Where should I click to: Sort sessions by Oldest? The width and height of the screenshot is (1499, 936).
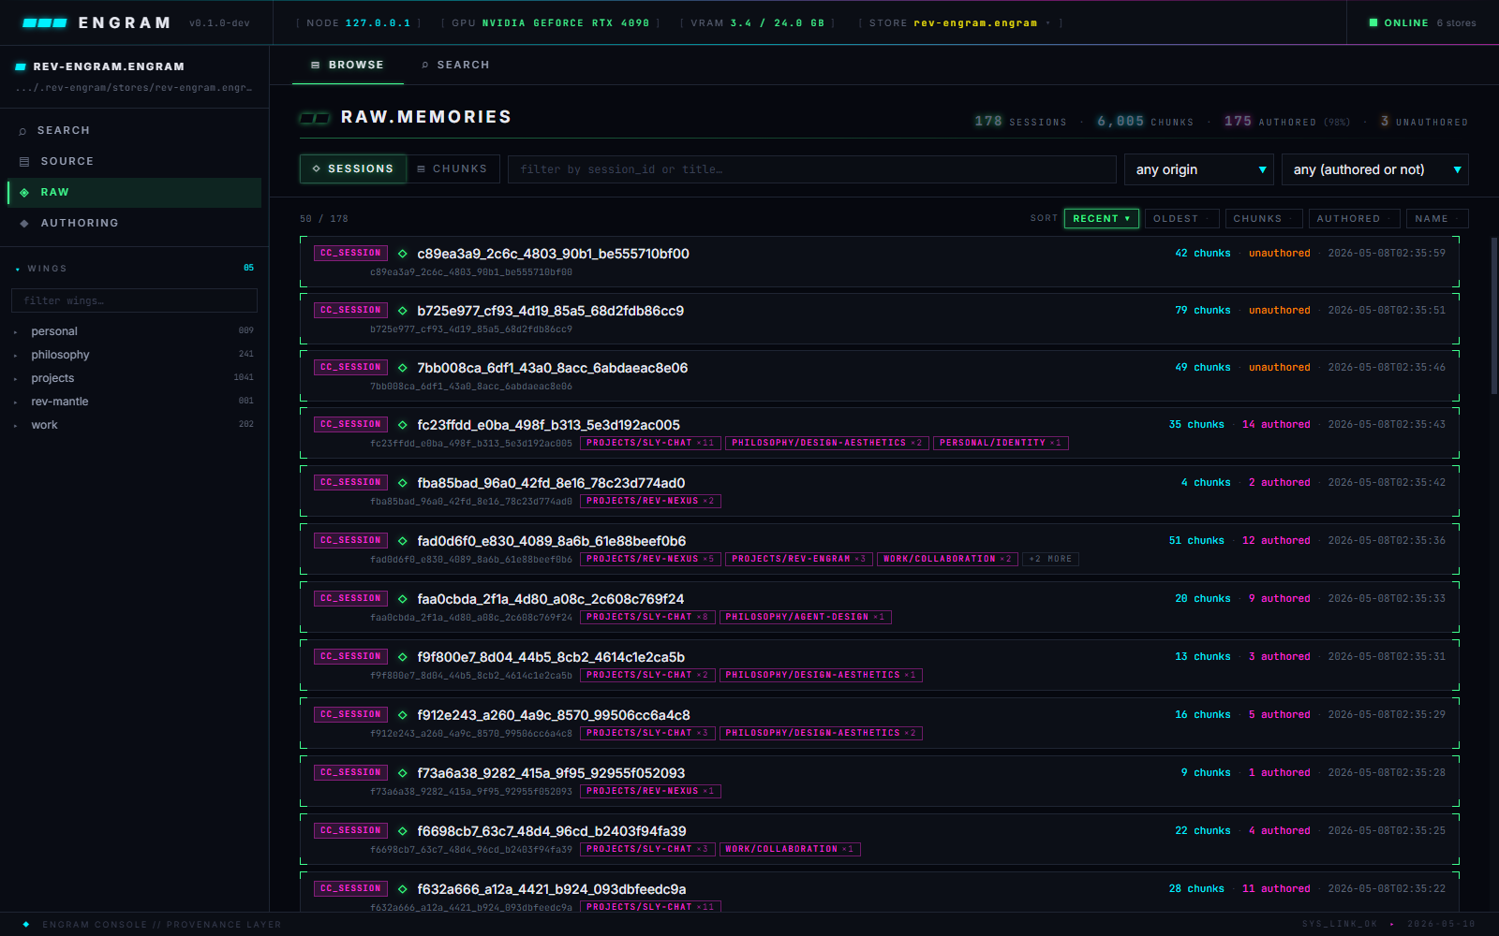(x=1182, y=218)
